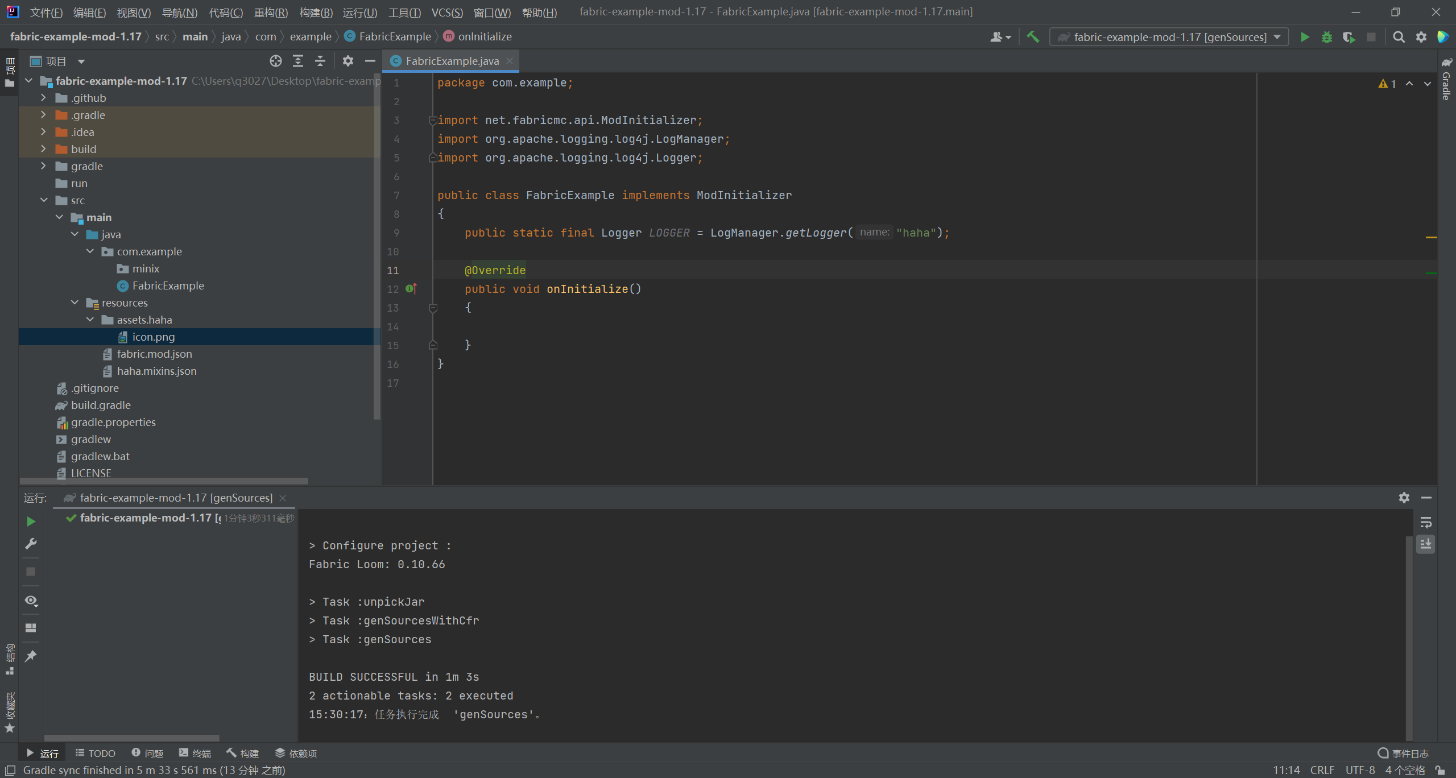Click the Debug bug icon
The width and height of the screenshot is (1456, 778).
point(1326,37)
